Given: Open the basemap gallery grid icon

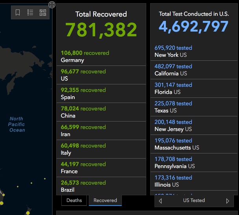Looking at the screenshot, I should coord(43,13).
